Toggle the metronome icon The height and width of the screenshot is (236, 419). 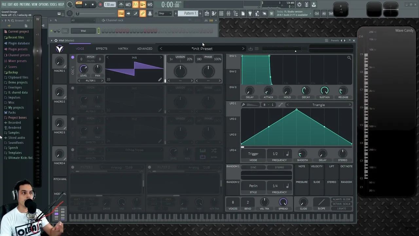tap(121, 5)
